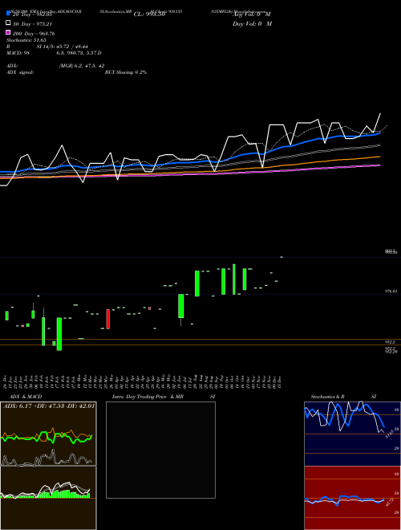Open the red-background RSI chart

pyautogui.click(x=352, y=498)
